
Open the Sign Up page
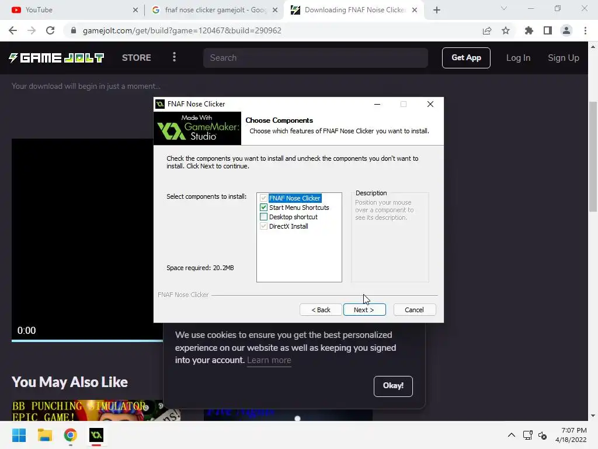point(564,58)
